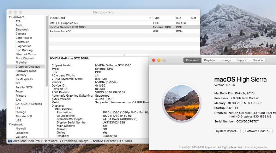The height and width of the screenshot is (153, 276).
Task: Select Volumes in the sidebar
Action: point(21,137)
